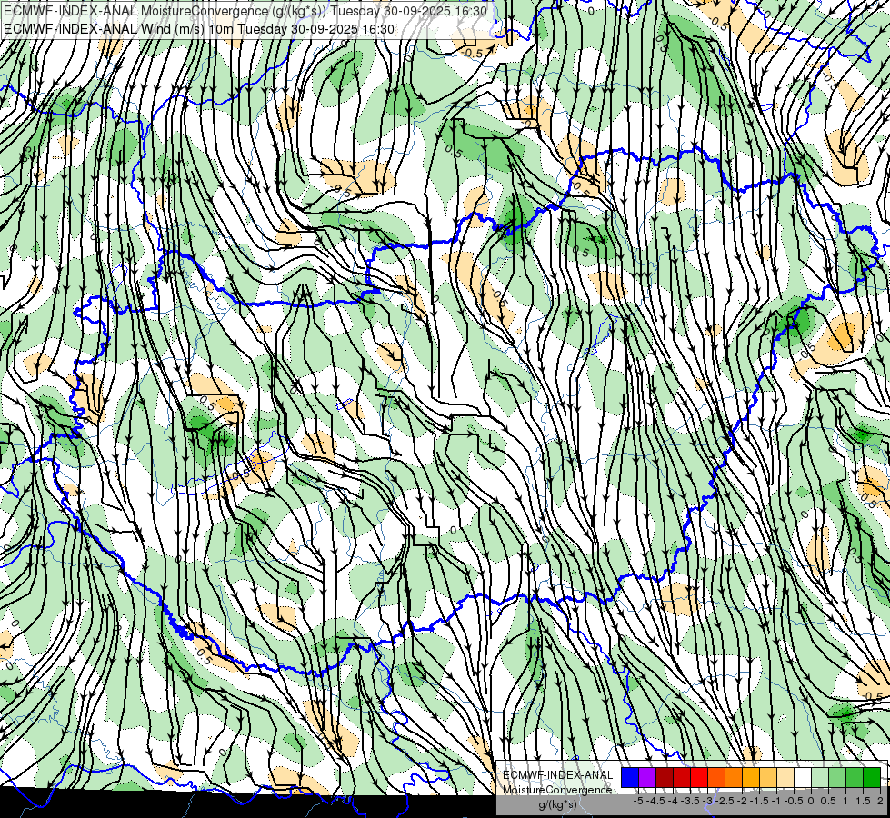Select the 0 tick label on legend scale
Image resolution: width=890 pixels, height=818 pixels.
pos(811,801)
